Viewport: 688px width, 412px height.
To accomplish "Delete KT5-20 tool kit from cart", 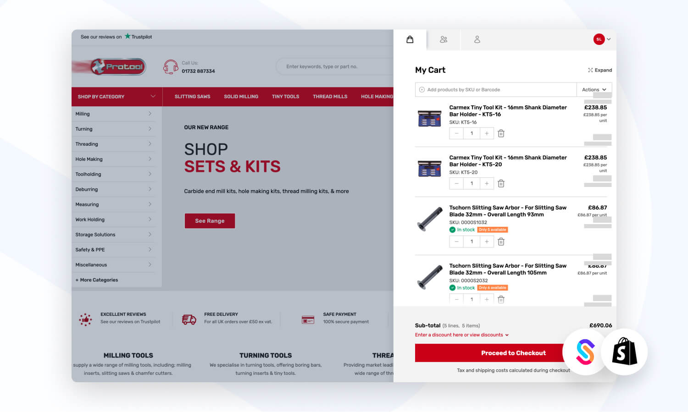I will [501, 183].
